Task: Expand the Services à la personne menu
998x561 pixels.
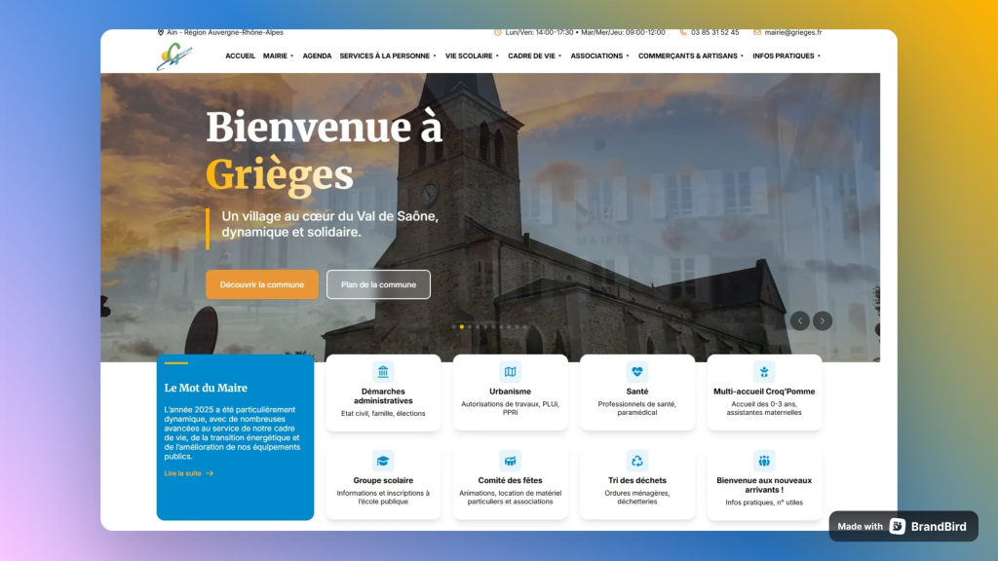Action: (x=388, y=56)
